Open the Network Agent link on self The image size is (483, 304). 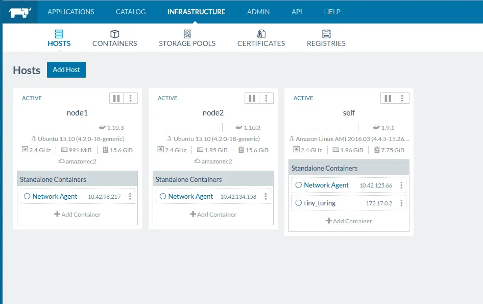[x=326, y=185]
